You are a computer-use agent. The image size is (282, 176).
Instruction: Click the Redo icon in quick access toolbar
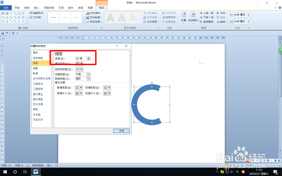tap(13, 33)
